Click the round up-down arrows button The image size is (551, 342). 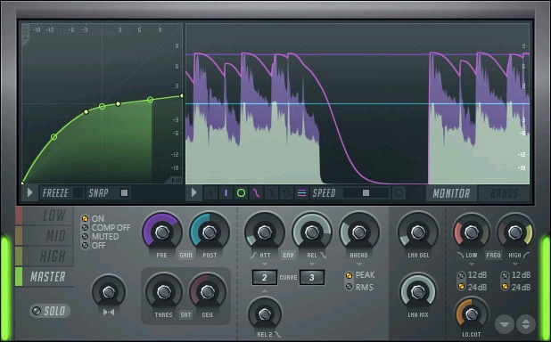[x=525, y=323]
